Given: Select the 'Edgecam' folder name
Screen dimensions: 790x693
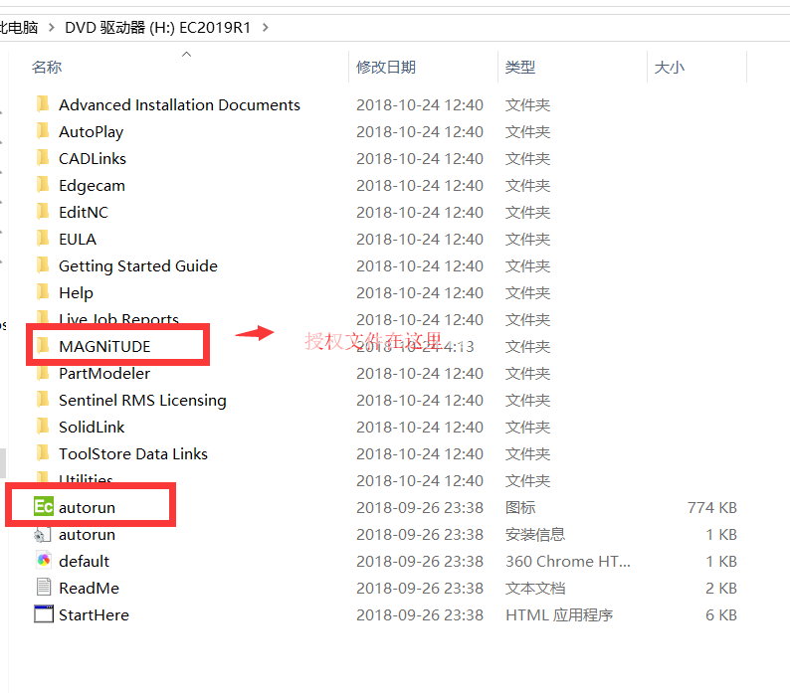Looking at the screenshot, I should (92, 186).
